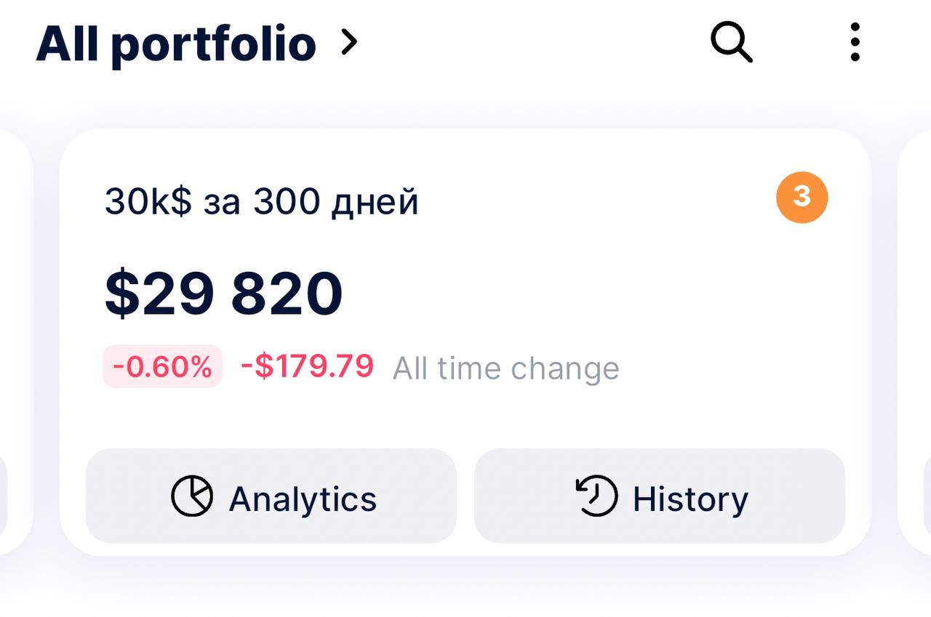Open the History button
Image resolution: width=931 pixels, height=617 pixels.
[660, 496]
